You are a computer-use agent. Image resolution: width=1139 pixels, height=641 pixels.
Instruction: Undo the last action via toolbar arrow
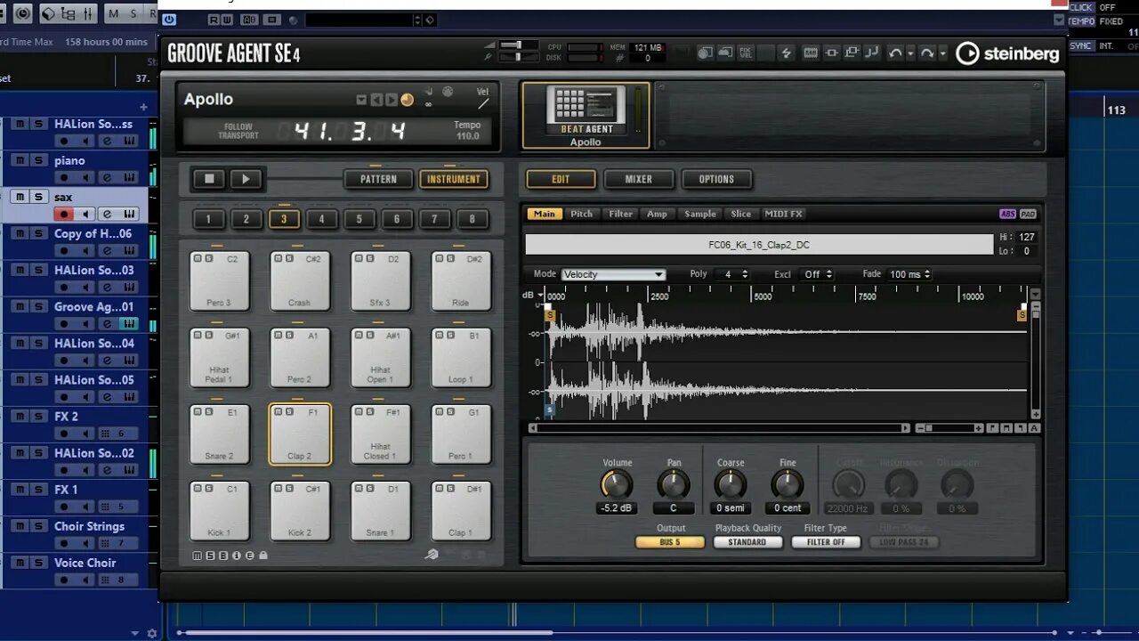click(894, 53)
